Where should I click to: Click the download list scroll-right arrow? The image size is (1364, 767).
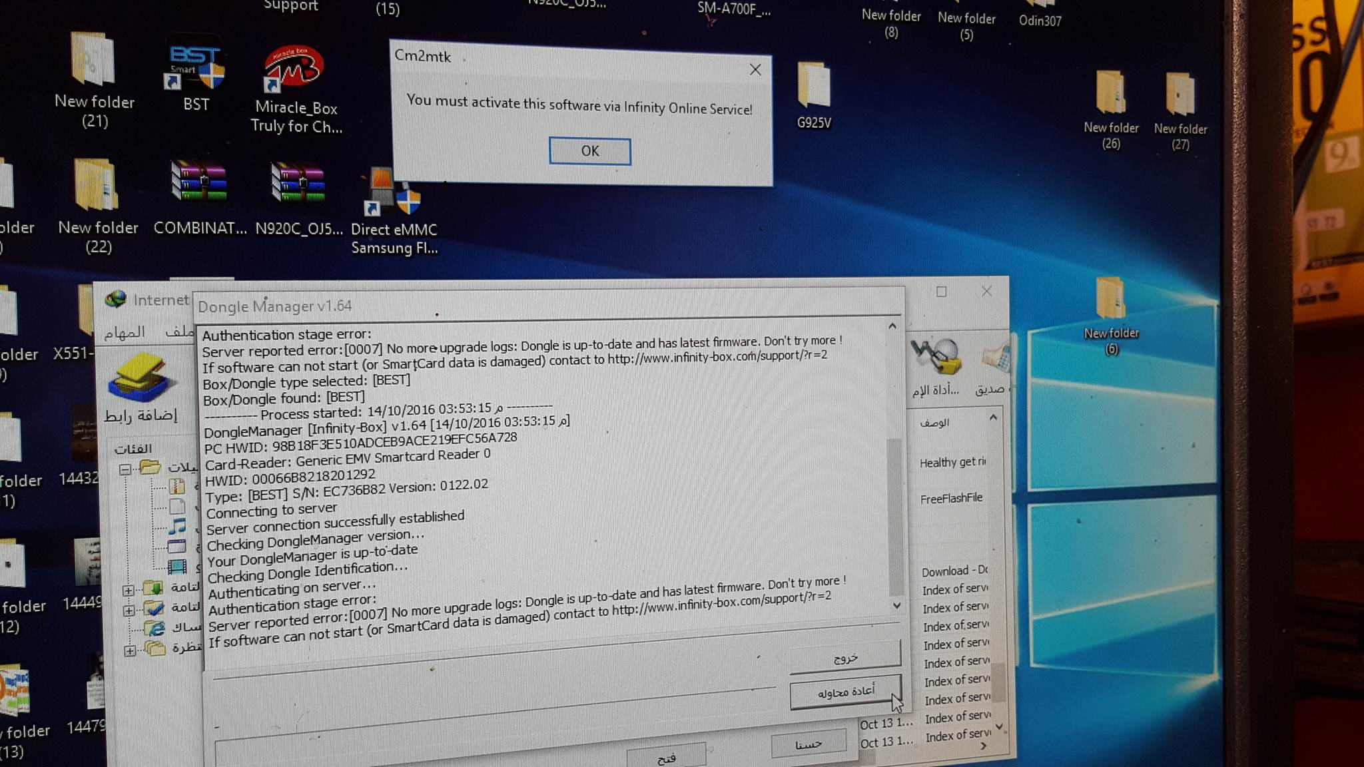point(983,746)
